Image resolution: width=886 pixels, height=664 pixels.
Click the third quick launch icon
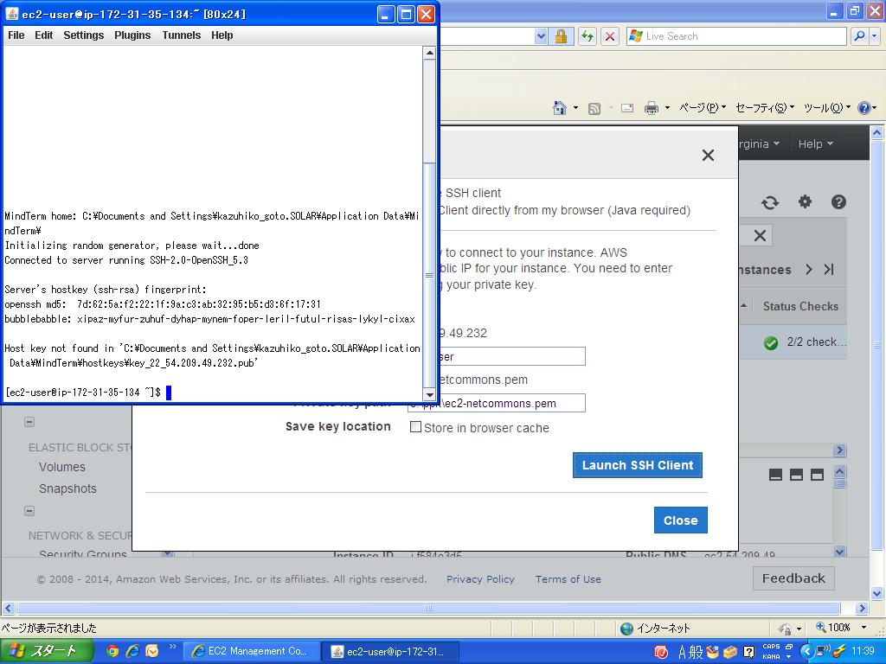point(152,651)
